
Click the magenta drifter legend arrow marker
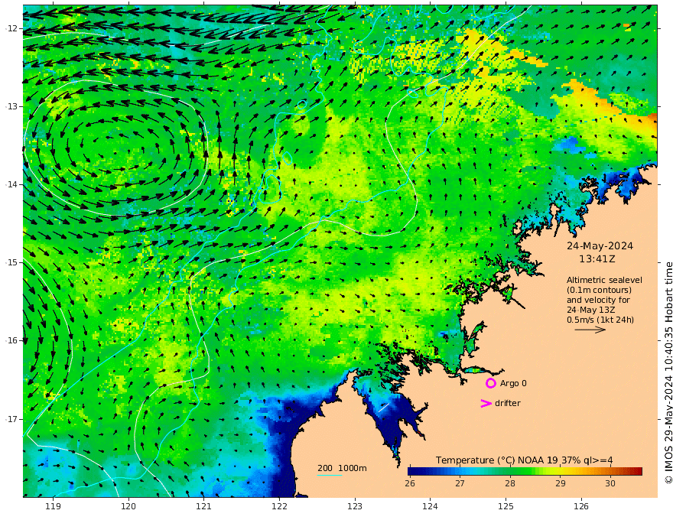point(486,403)
